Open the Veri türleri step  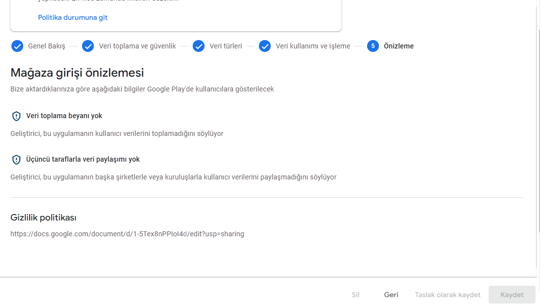pyautogui.click(x=226, y=46)
